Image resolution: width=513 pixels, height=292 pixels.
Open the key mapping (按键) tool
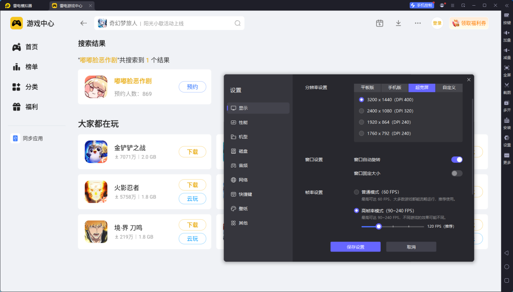(507, 15)
